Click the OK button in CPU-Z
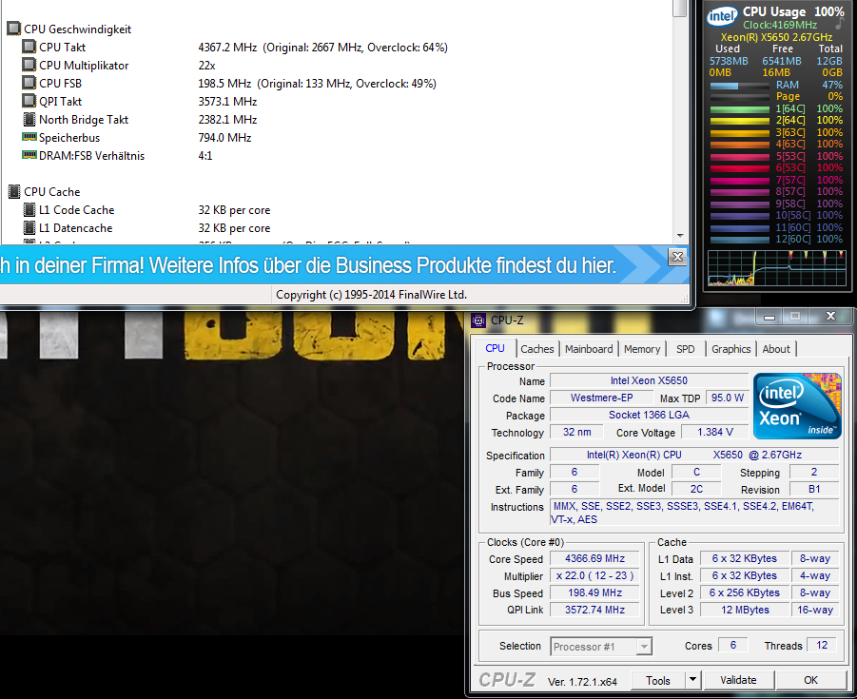857x699 pixels. [810, 680]
